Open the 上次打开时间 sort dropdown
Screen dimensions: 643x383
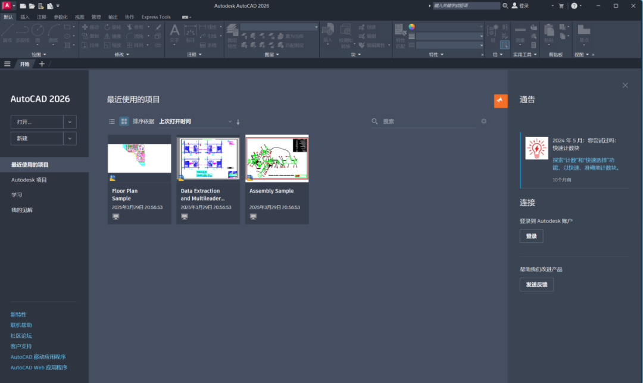click(x=196, y=121)
